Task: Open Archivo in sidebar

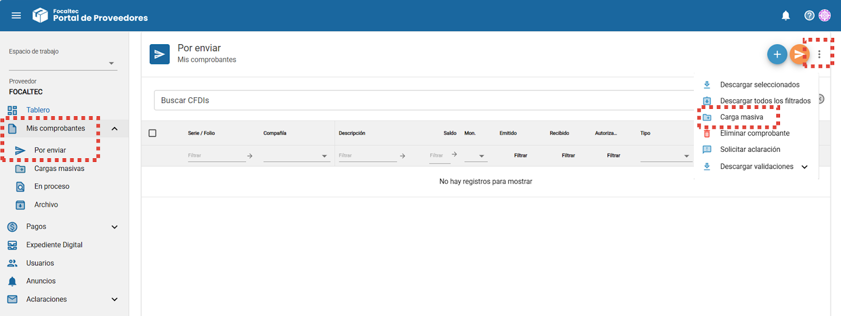Action: pyautogui.click(x=46, y=205)
